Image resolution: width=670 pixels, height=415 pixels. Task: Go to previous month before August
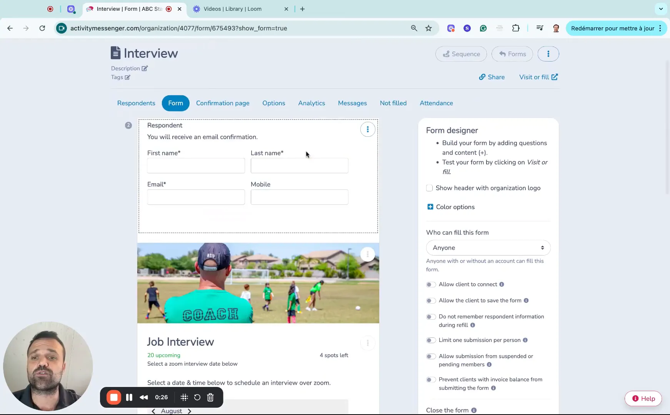[153, 411]
